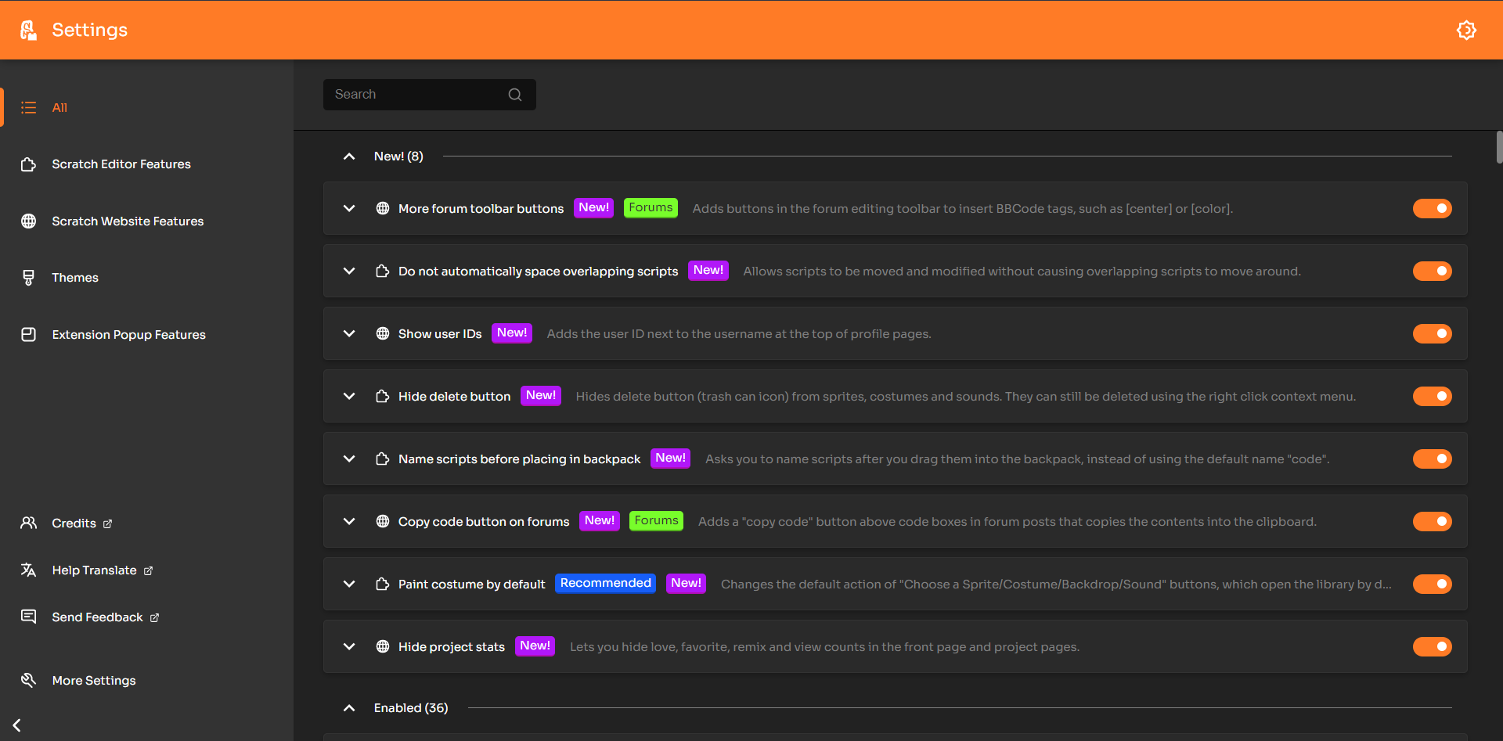The image size is (1503, 741).
Task: Click the Send Feedback link
Action: pyautogui.click(x=97, y=617)
